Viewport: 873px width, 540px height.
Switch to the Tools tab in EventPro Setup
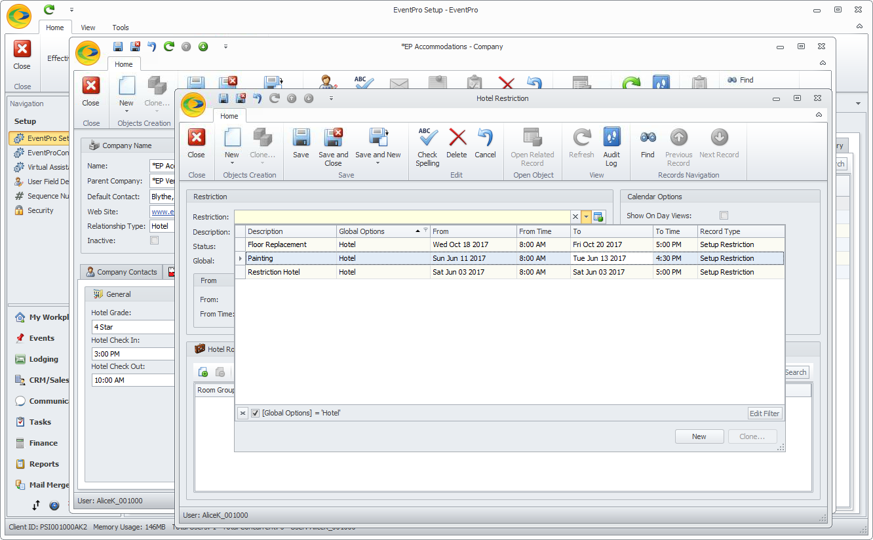point(121,28)
